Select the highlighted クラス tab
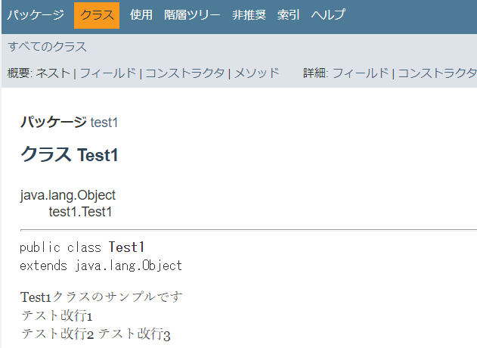Viewport: 477px width, 348px height. coord(97,15)
